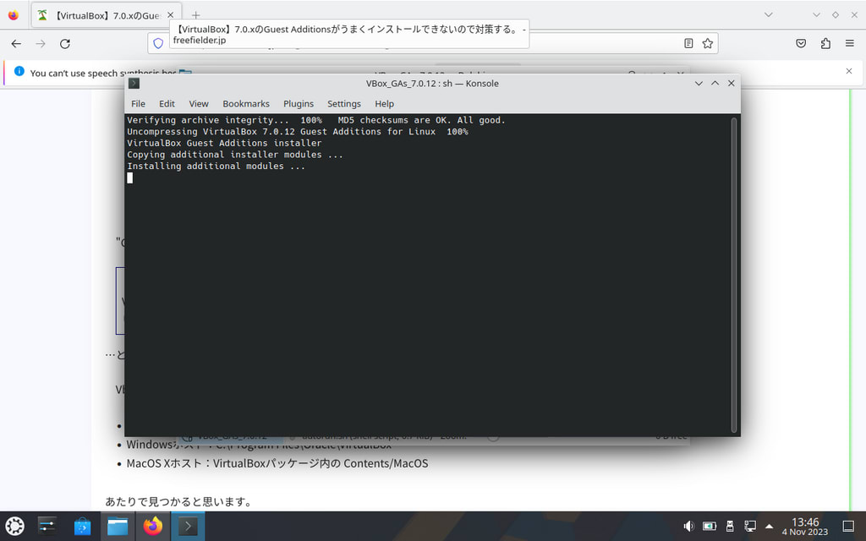Go back one page in Firefox
866x541 pixels.
16,44
